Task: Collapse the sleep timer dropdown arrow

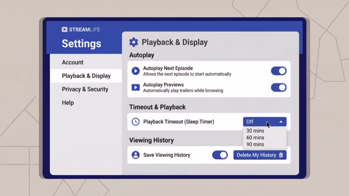Action: 281,122
